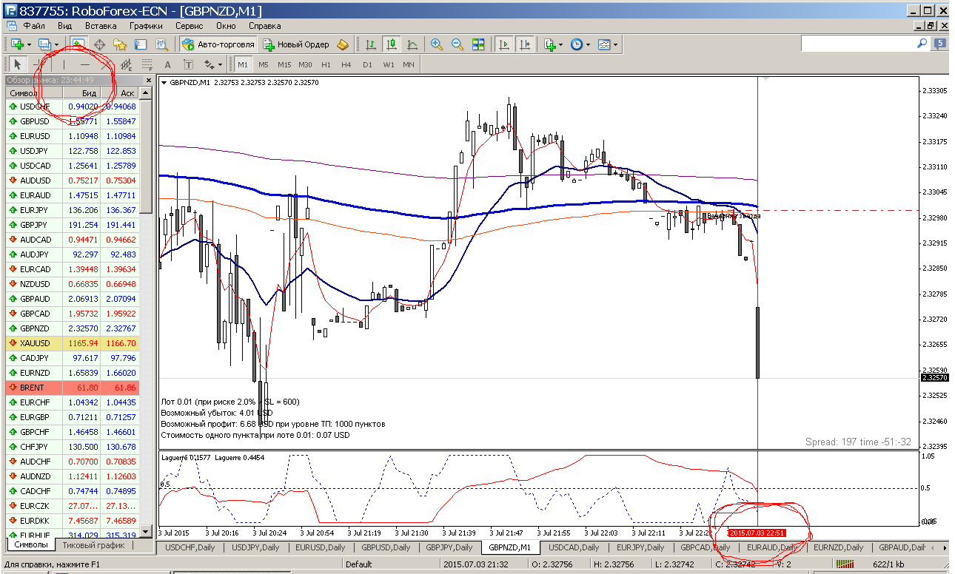
Task: Expand the GBPNZD,M1 chart title triangle
Action: [164, 83]
